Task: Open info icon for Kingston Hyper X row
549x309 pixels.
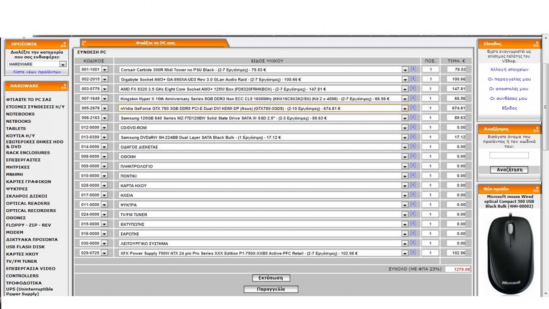Action: [413, 98]
